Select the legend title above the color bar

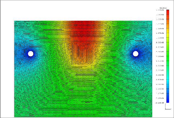pyautogui.click(x=163, y=8)
